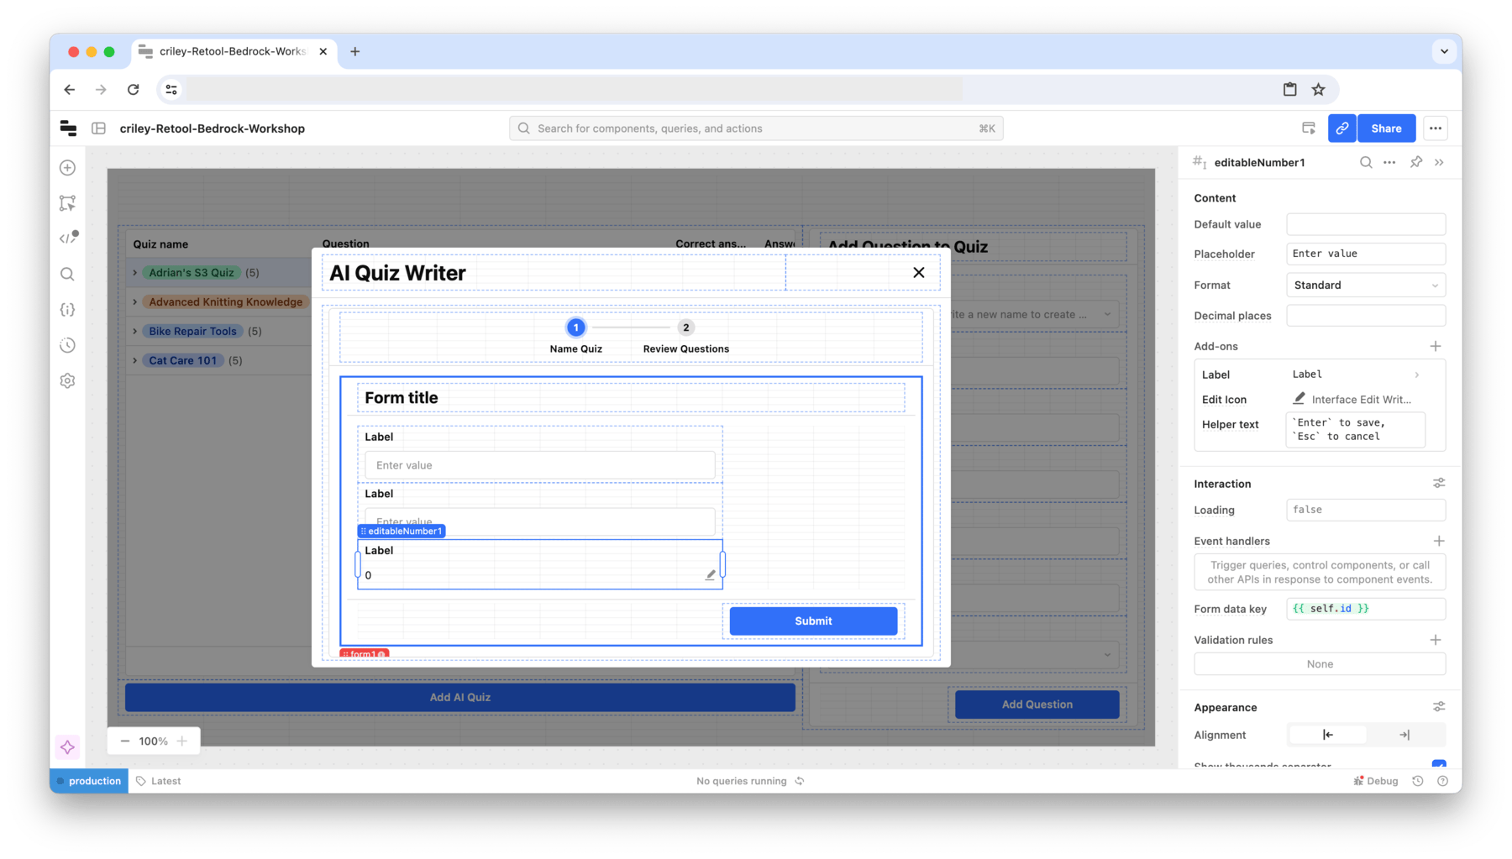Image resolution: width=1512 pixels, height=859 pixels.
Task: Expand Bike Repair Tools row
Action: [x=135, y=332]
